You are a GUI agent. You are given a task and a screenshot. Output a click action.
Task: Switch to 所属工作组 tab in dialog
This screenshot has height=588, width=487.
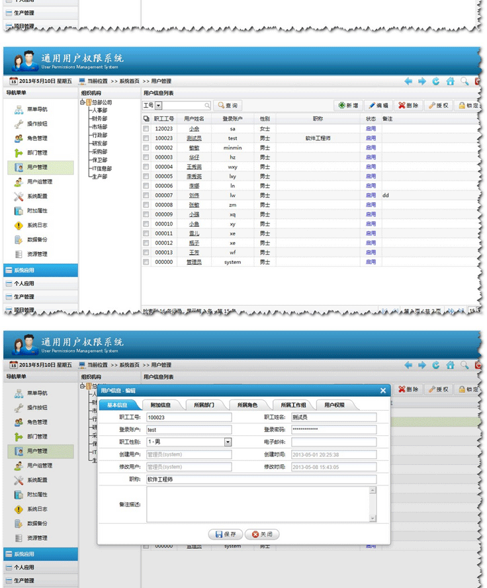point(293,405)
